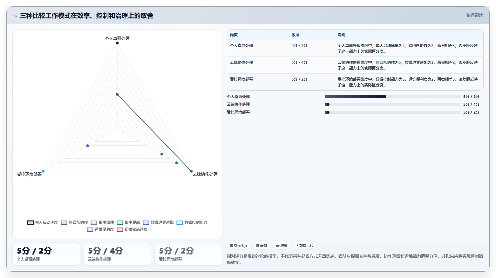
Task: Toggle the 集中治理 legend item
Action: click(102, 222)
